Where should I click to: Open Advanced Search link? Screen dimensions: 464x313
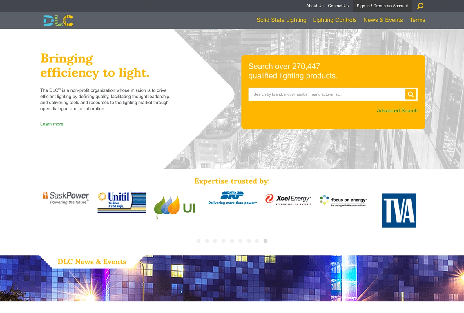(x=397, y=111)
